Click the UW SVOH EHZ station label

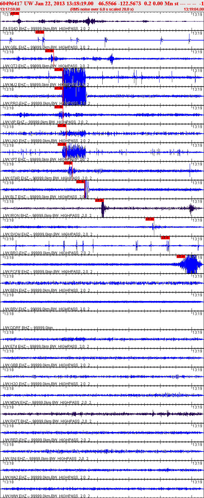click(48, 234)
